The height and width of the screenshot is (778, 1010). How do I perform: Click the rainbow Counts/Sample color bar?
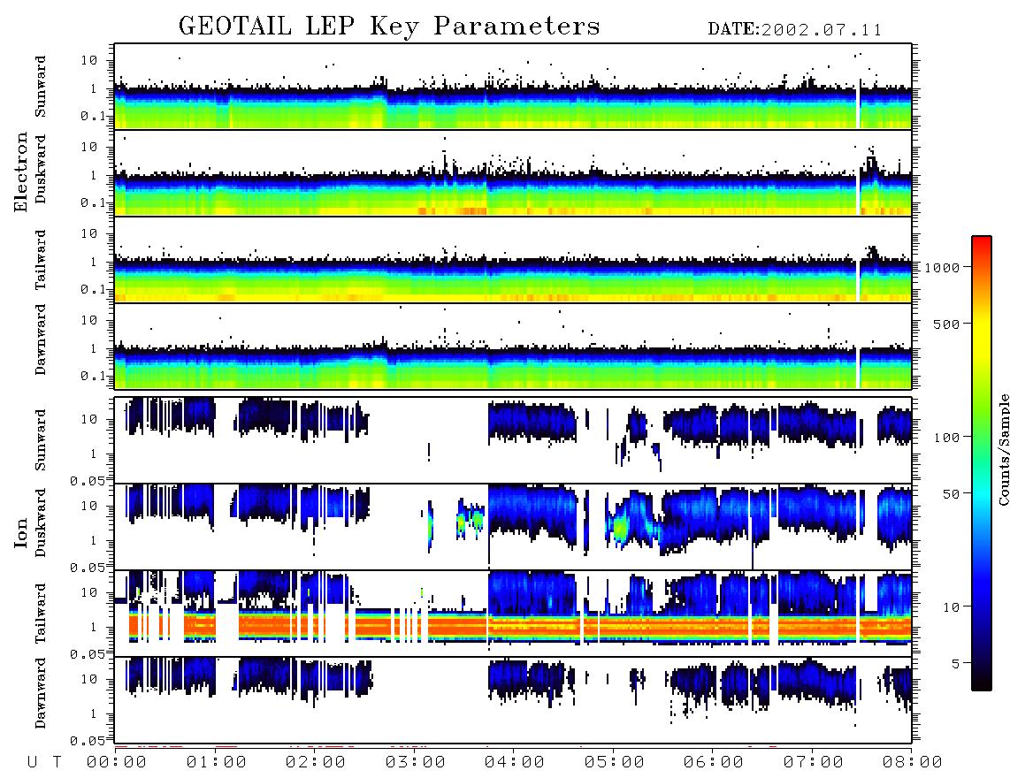[x=981, y=464]
